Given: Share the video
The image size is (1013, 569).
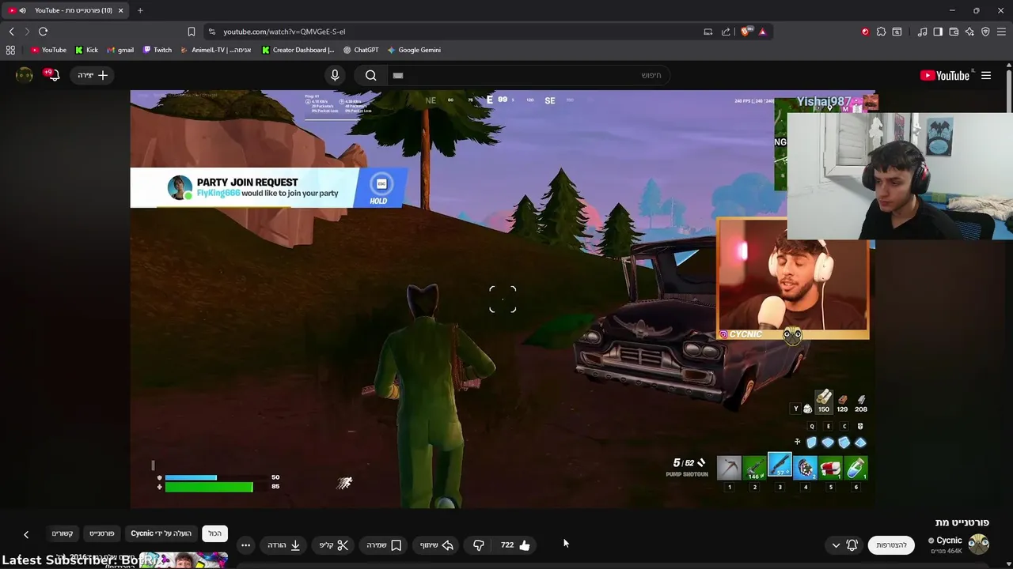Looking at the screenshot, I should coord(436,545).
